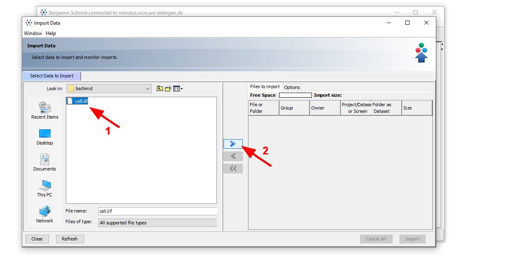Select the cell.lif file
Image resolution: width=521 pixels, height=259 pixels.
click(81, 101)
